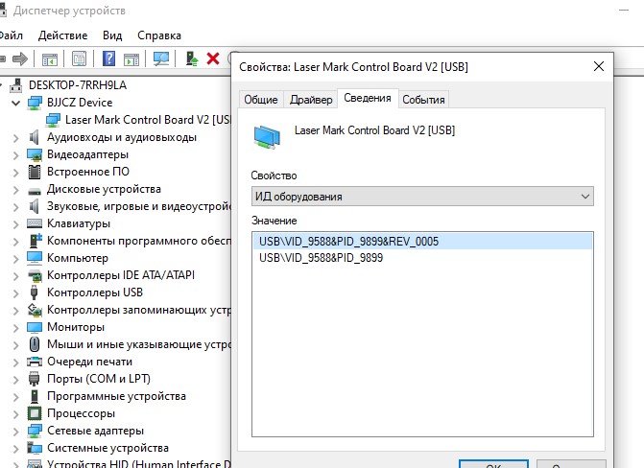This screenshot has width=644, height=468.
Task: Close the properties dialog with X
Action: (x=599, y=66)
